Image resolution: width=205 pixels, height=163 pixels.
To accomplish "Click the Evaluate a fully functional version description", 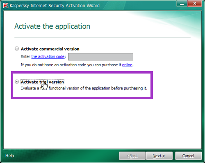I will 84,88.
